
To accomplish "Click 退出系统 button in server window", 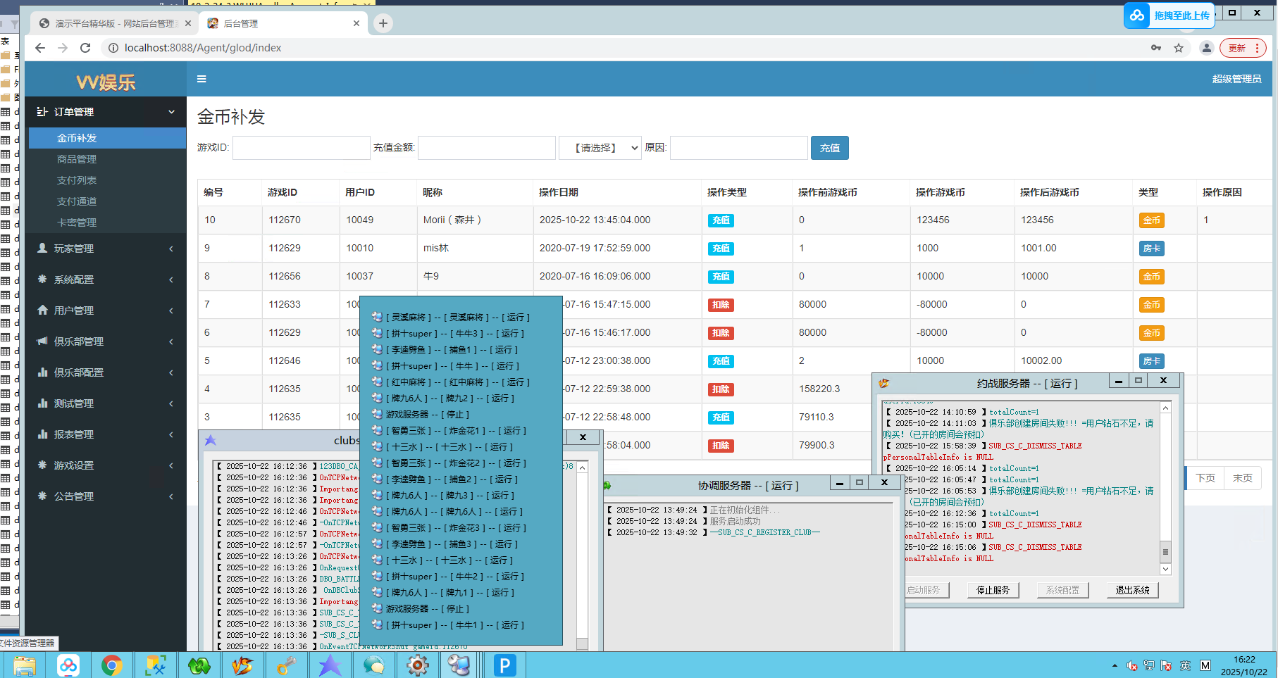I will tap(1132, 590).
